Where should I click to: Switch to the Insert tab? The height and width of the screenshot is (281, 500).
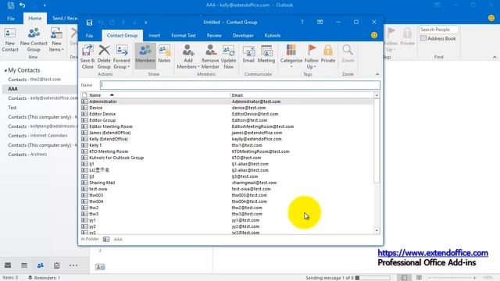pyautogui.click(x=155, y=36)
